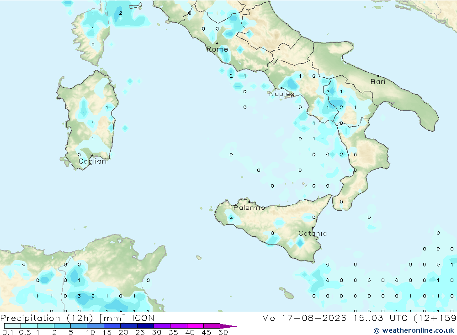Click the legend label '30'
457x335 pixels.
(x=157, y=332)
